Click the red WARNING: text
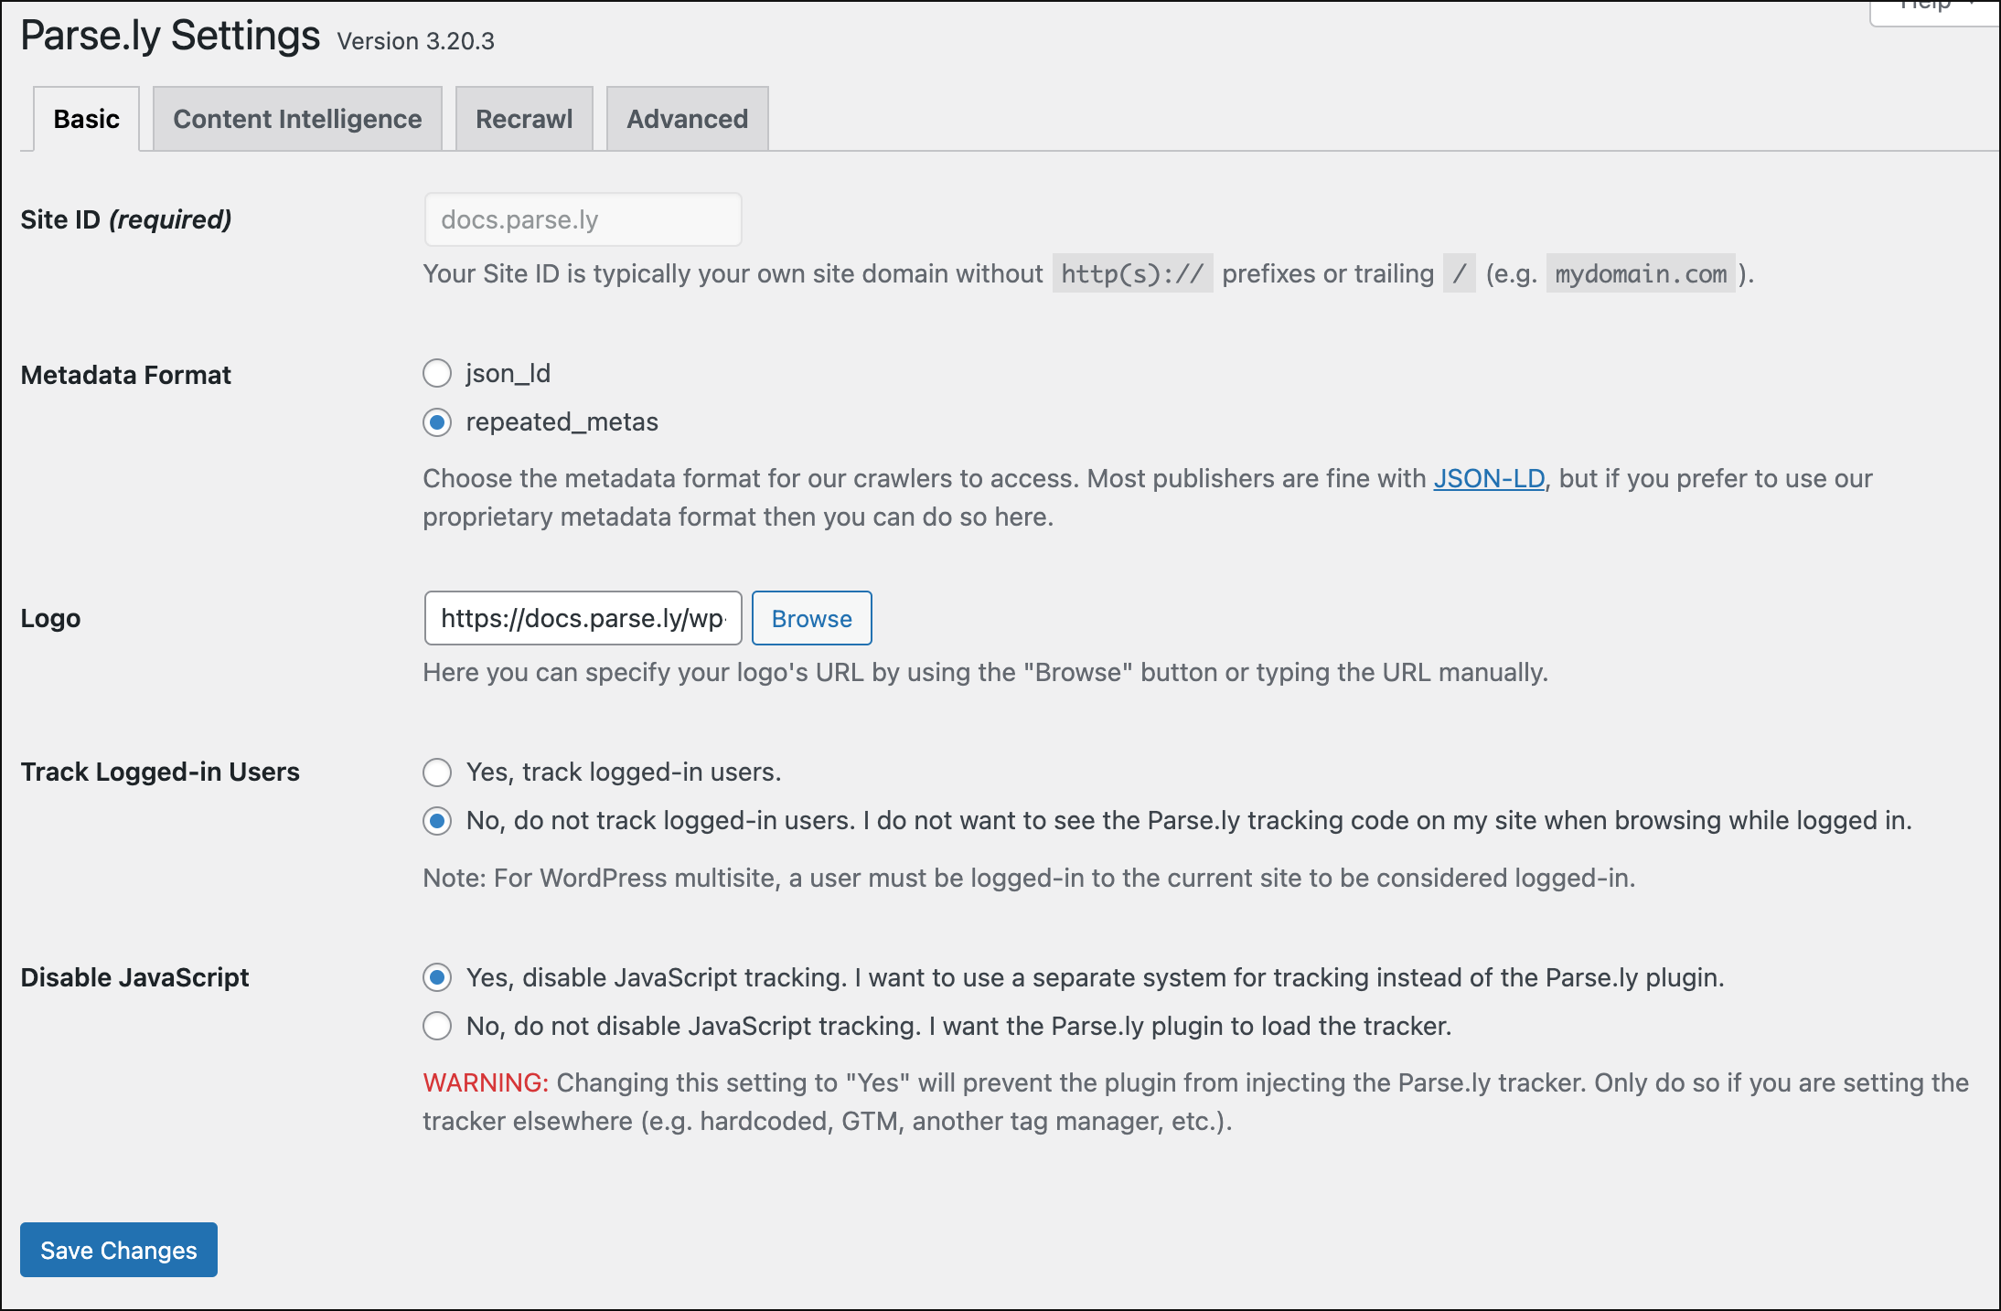Screen dimensions: 2001x1311 point(486,1082)
